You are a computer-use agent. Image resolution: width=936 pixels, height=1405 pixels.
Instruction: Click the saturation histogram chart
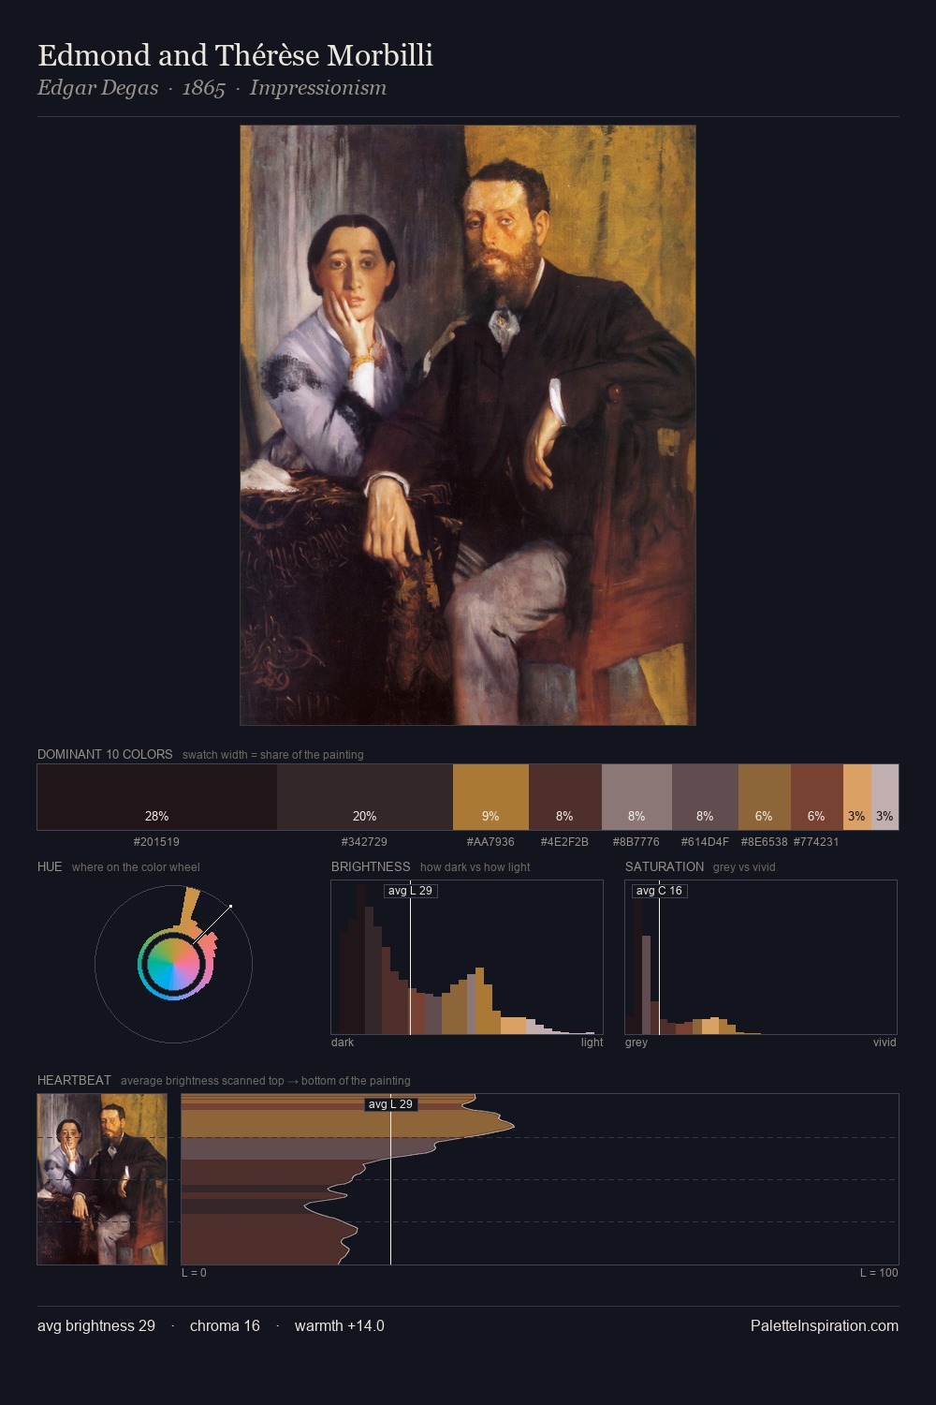click(x=761, y=957)
